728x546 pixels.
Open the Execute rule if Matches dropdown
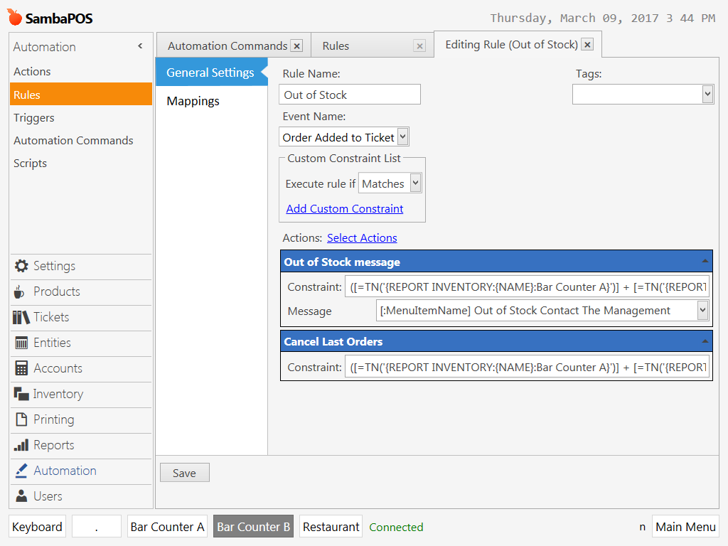(415, 183)
